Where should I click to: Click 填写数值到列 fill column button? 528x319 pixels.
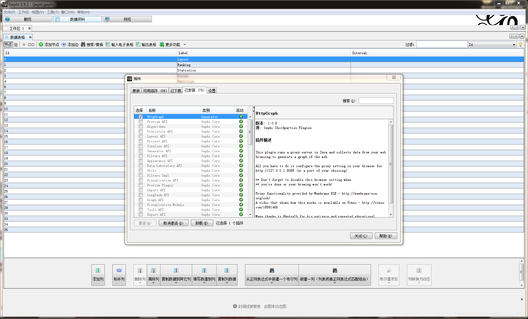(204, 275)
